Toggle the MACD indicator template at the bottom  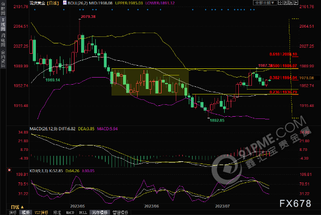[70, 212]
